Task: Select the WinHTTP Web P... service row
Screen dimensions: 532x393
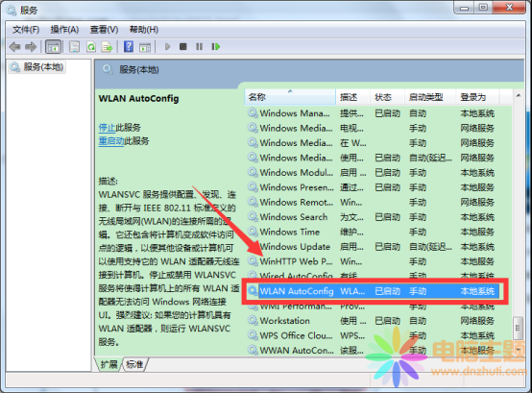Action: tap(373, 261)
